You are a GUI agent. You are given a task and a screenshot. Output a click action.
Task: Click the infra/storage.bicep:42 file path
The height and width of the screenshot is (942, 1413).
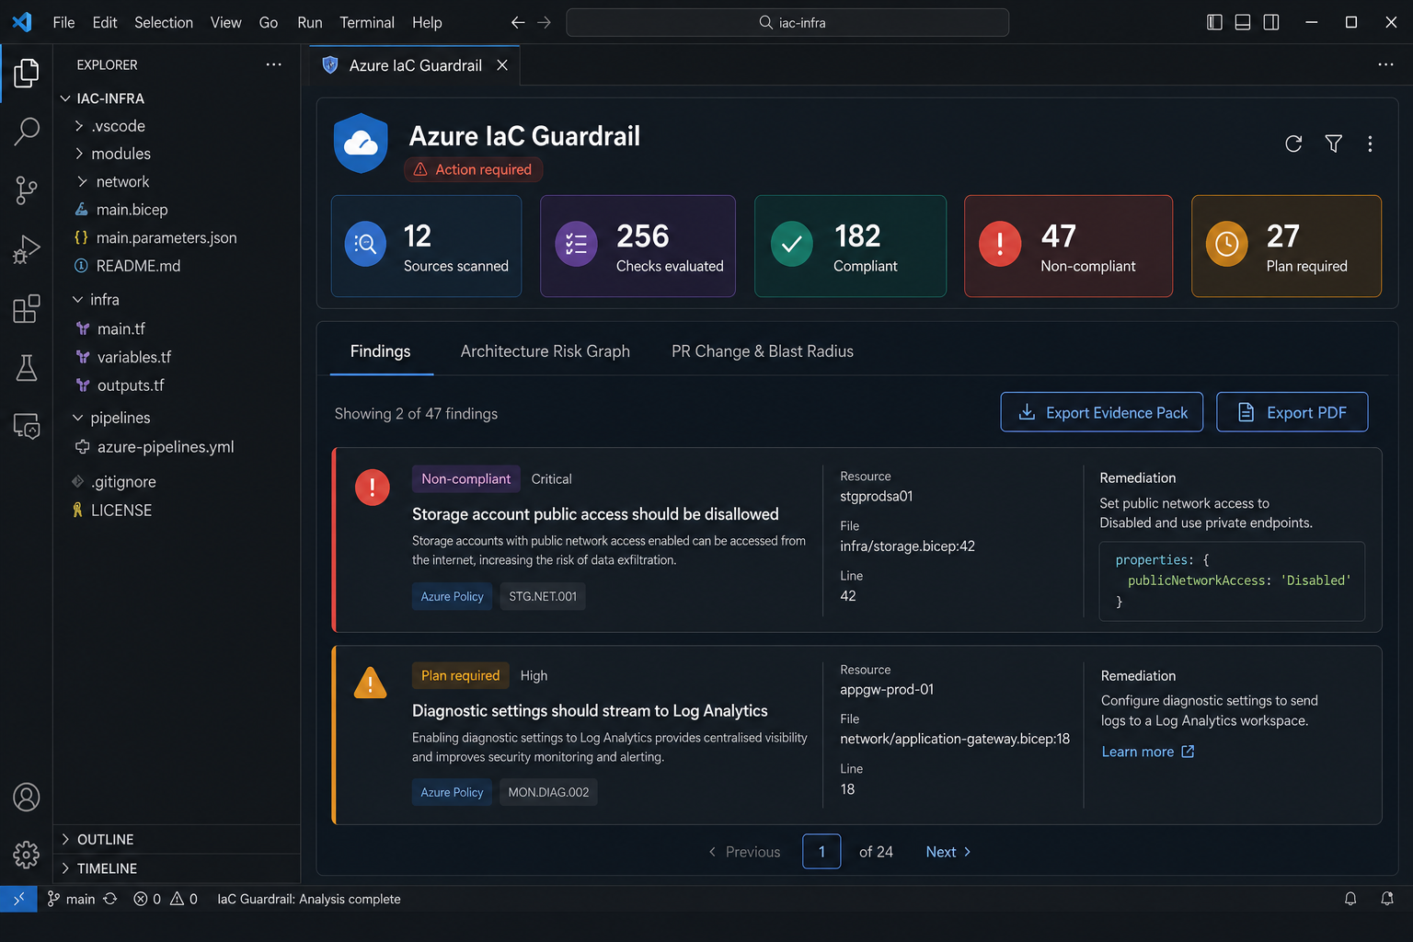(x=907, y=546)
